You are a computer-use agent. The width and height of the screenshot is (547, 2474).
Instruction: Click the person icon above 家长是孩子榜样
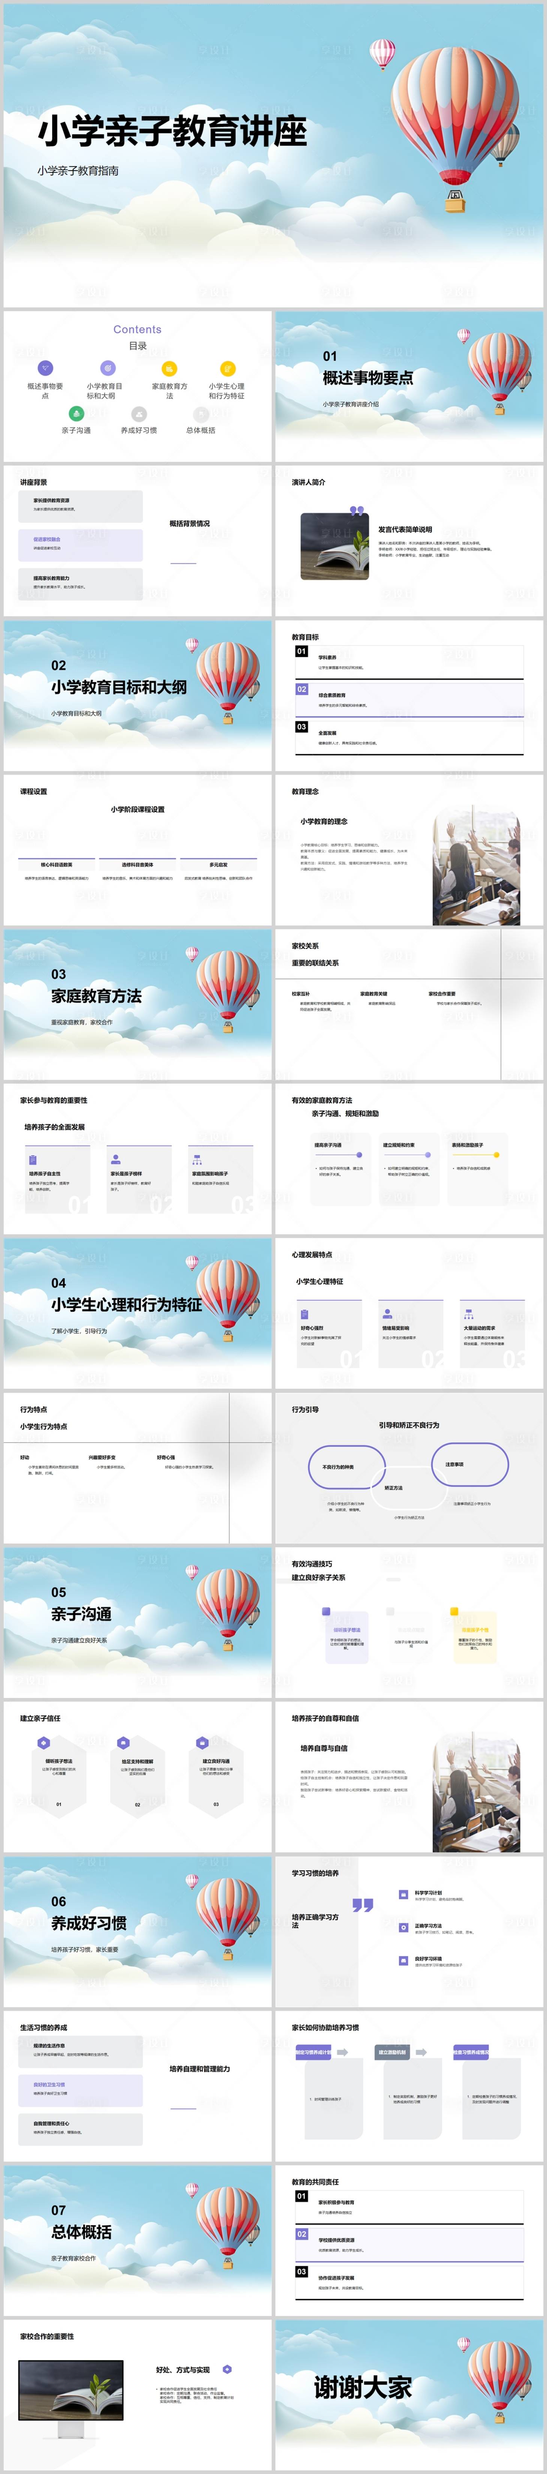(x=115, y=1160)
